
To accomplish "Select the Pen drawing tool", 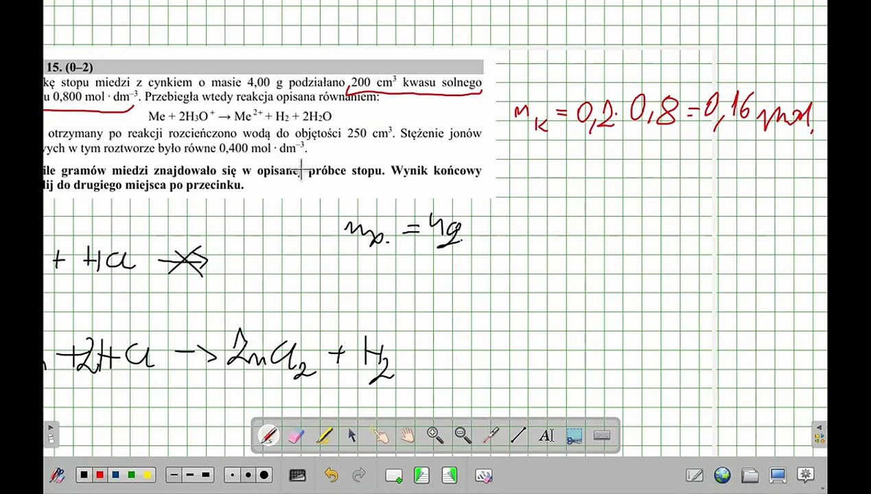I will coord(268,435).
